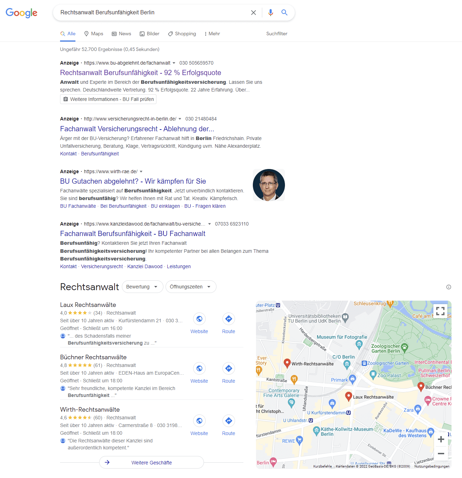
Task: Open 'BU Gutachen abgelehnt? - Wir kämpfen für Sie'
Action: pyautogui.click(x=133, y=181)
